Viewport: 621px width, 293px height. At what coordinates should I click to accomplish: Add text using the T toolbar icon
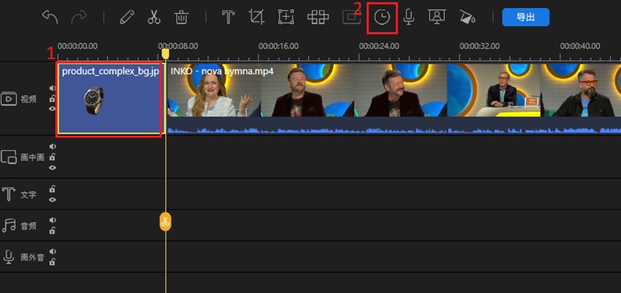coord(228,17)
